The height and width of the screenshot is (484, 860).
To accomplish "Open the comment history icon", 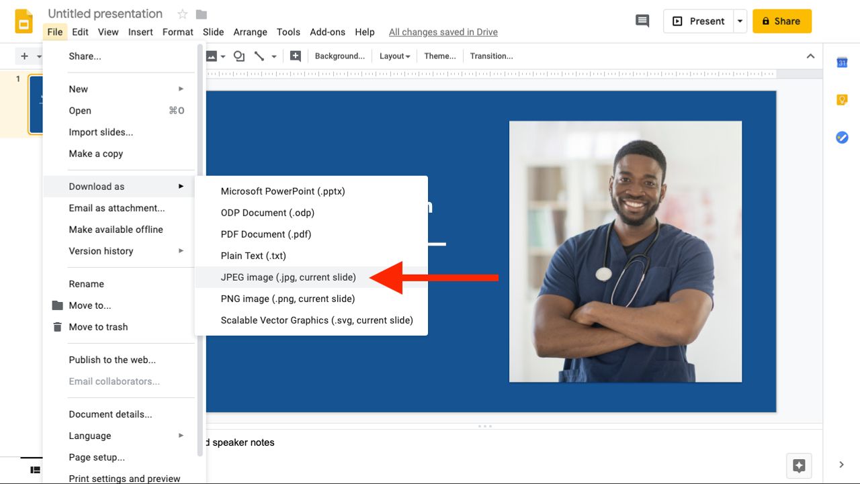I will pyautogui.click(x=642, y=21).
